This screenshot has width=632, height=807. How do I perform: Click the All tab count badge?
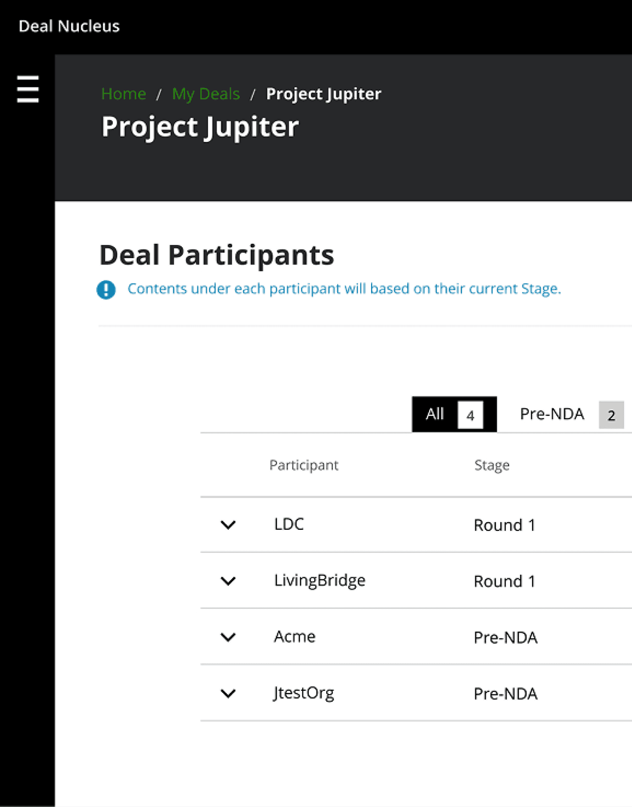tap(470, 415)
